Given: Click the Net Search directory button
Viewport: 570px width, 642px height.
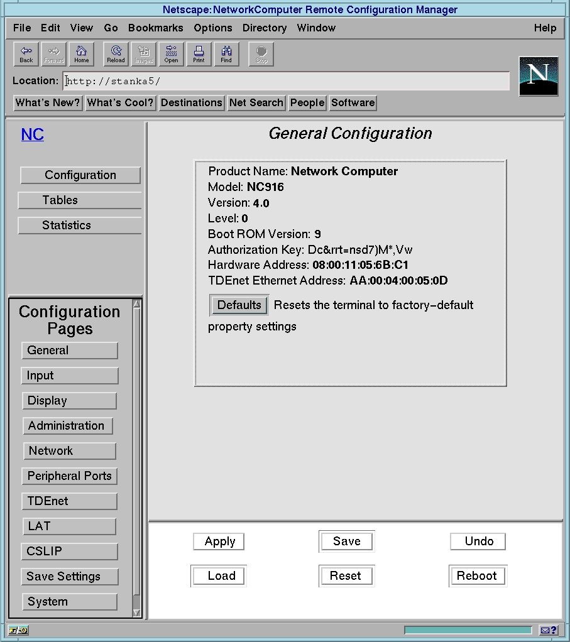Looking at the screenshot, I should point(256,103).
